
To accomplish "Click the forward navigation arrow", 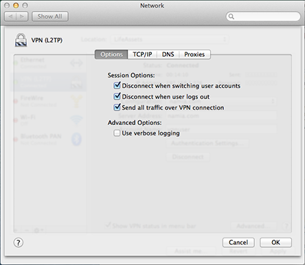I will 22,16.
